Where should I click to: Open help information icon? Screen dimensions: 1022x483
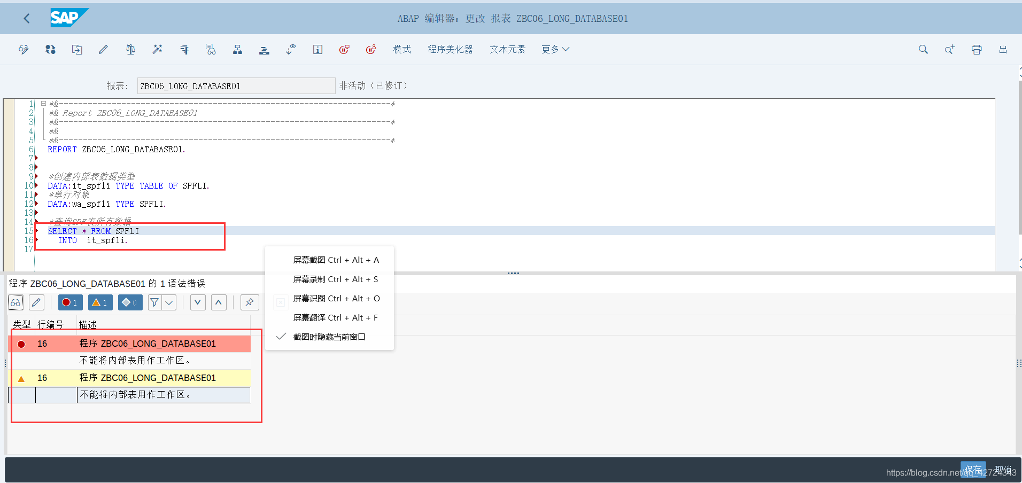[x=318, y=50]
